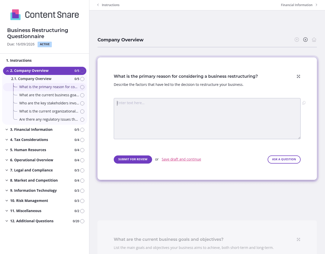This screenshot has width=325, height=254.
Task: Open 6. Operational Overview section label
Action: coord(31,160)
